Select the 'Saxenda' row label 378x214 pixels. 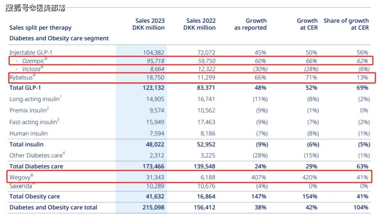coord(22,186)
